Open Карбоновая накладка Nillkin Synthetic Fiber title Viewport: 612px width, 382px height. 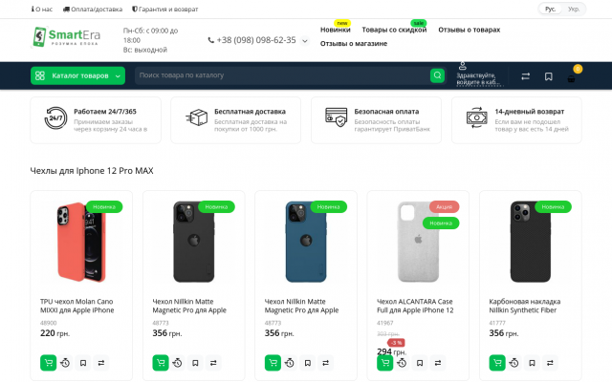[x=525, y=306]
